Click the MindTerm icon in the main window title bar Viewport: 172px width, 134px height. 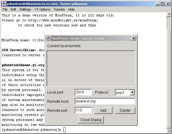click(4, 4)
